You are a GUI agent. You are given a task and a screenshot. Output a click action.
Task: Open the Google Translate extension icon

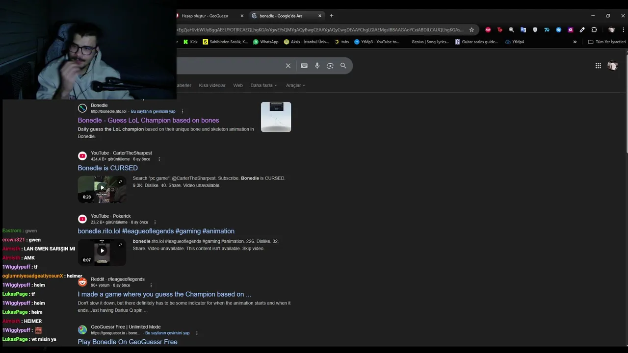click(x=523, y=29)
